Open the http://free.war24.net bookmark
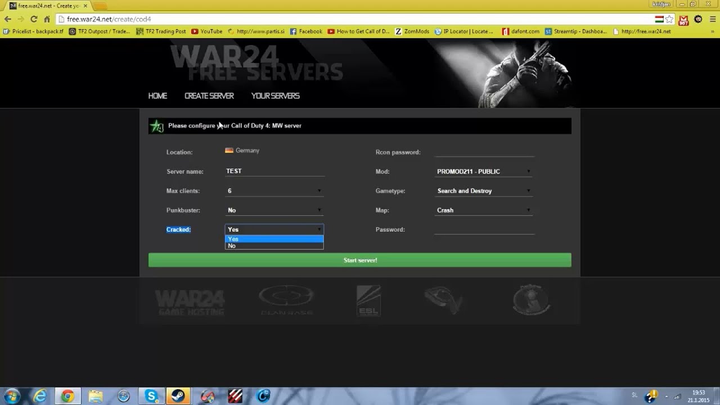The width and height of the screenshot is (720, 405). click(x=642, y=31)
